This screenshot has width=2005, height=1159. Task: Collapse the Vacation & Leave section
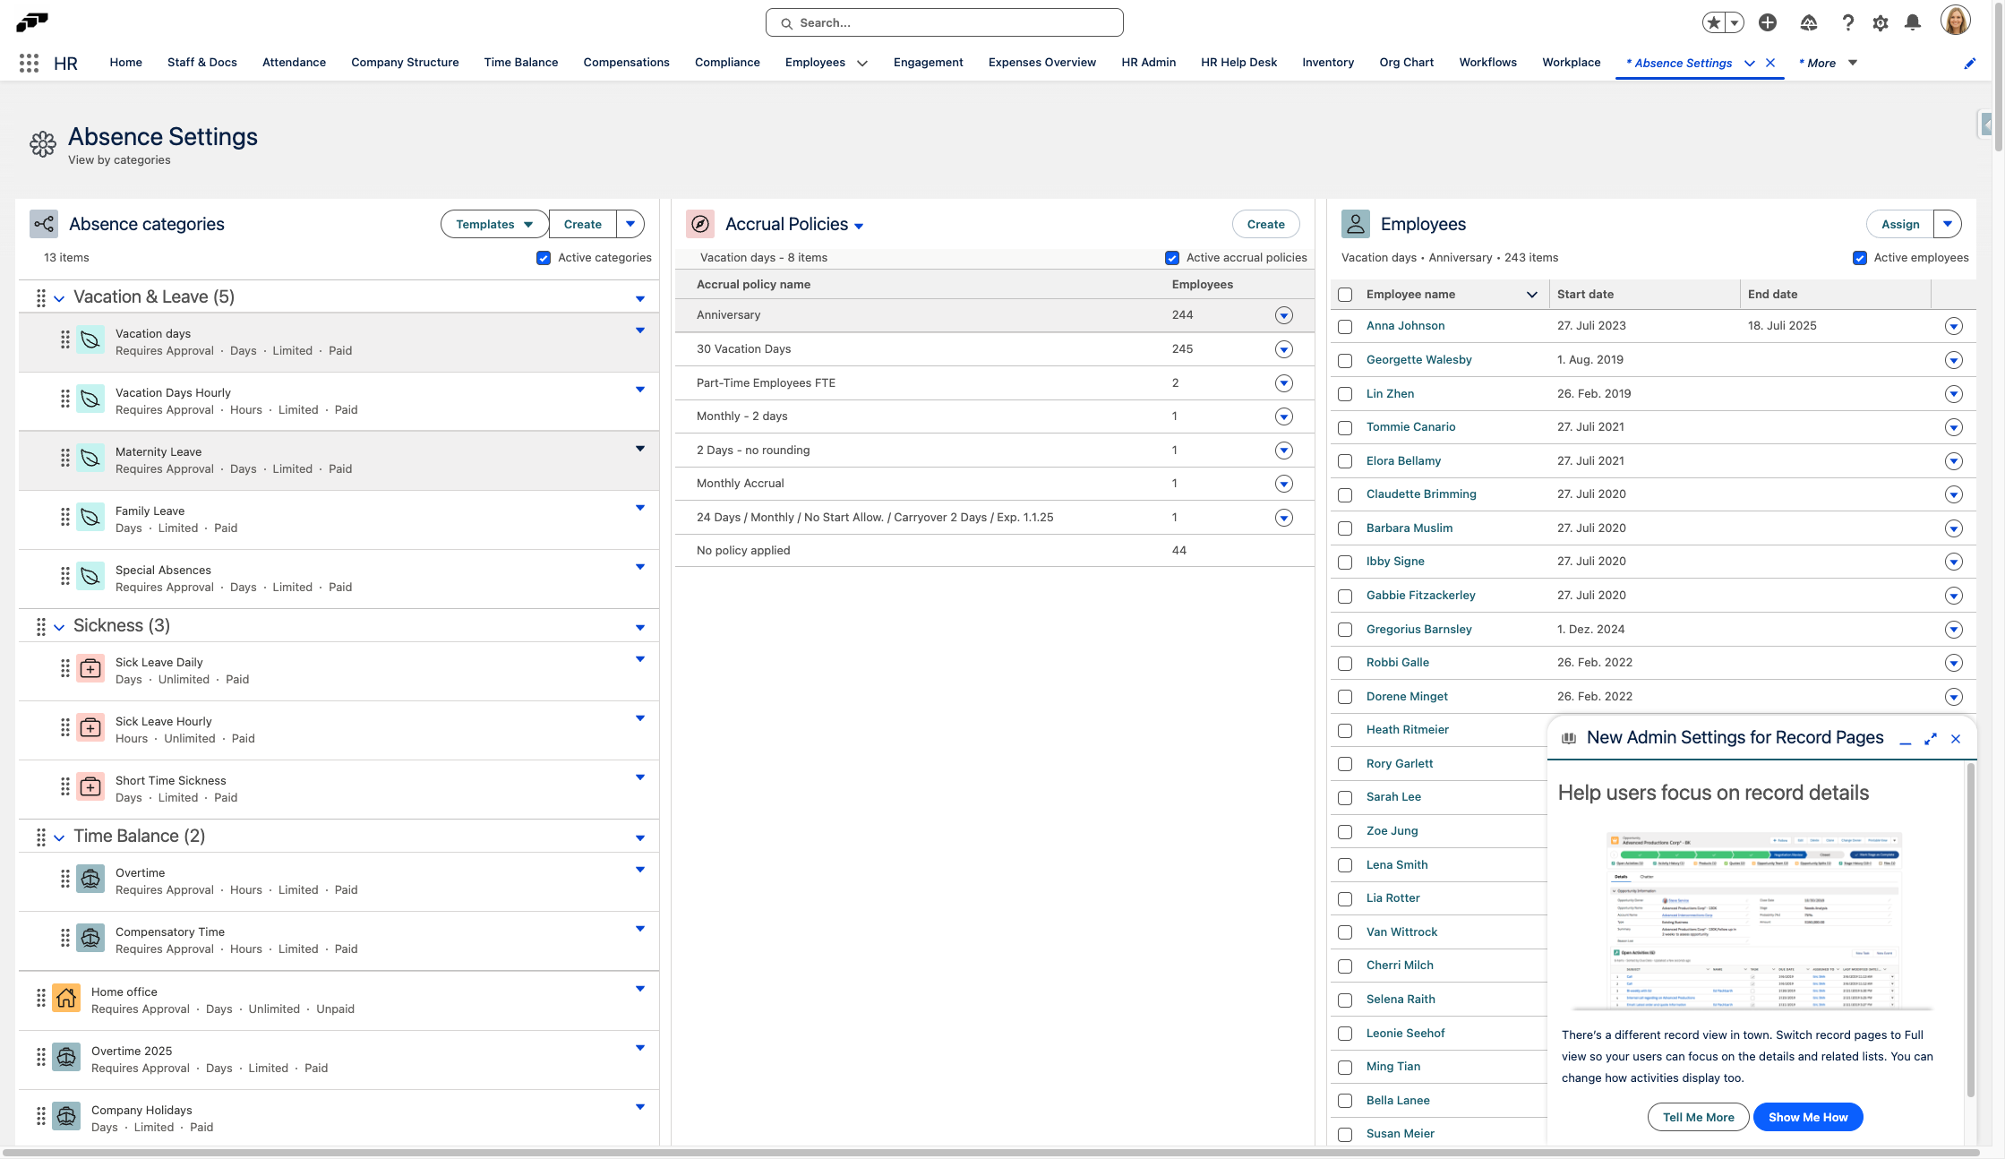[x=59, y=297]
